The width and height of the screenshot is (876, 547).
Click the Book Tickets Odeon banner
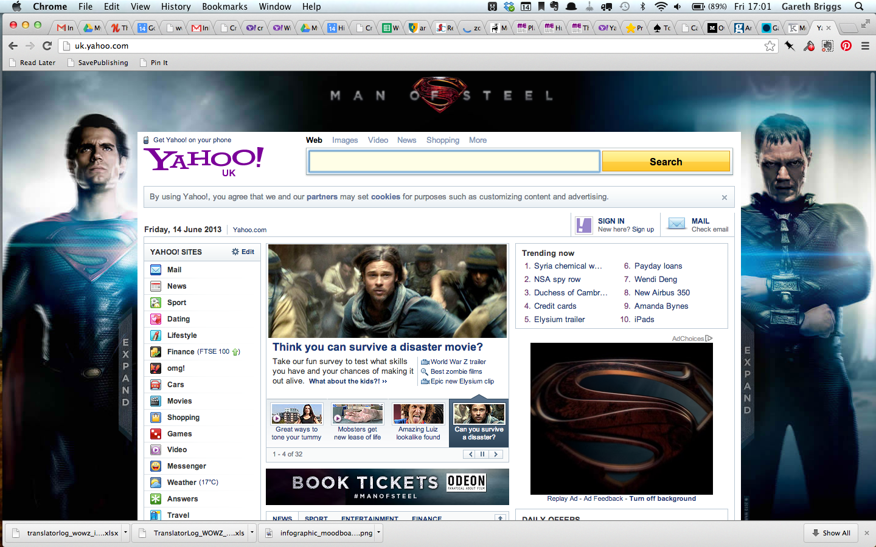[388, 487]
